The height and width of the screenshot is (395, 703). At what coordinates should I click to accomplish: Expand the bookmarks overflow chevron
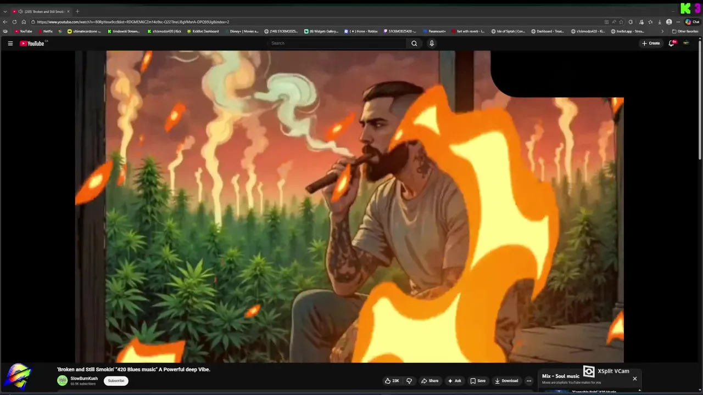(662, 31)
